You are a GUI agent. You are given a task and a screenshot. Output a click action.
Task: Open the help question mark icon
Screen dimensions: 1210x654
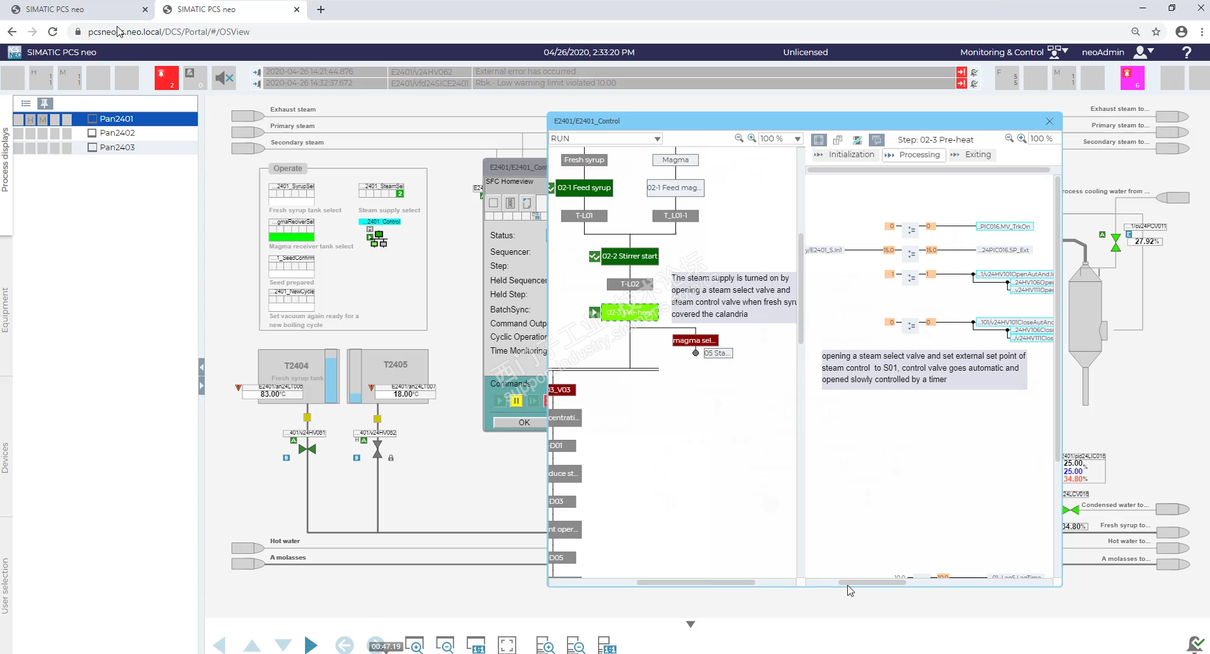[x=1187, y=52]
